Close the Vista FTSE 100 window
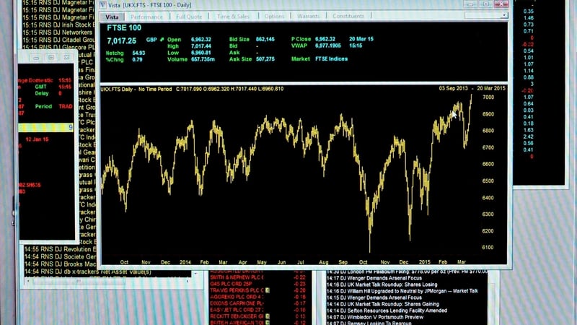577x325 pixels. click(x=501, y=4)
